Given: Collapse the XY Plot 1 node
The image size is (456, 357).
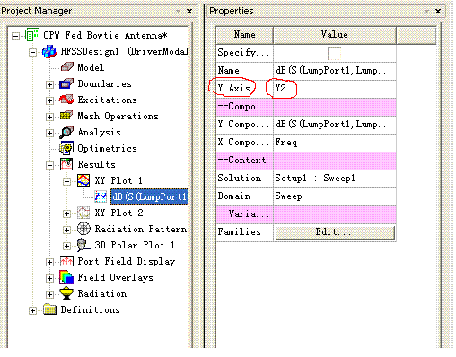Looking at the screenshot, I should pyautogui.click(x=67, y=181).
